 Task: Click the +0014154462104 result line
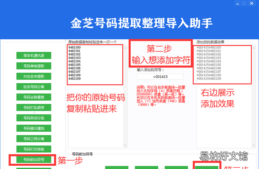(209, 61)
